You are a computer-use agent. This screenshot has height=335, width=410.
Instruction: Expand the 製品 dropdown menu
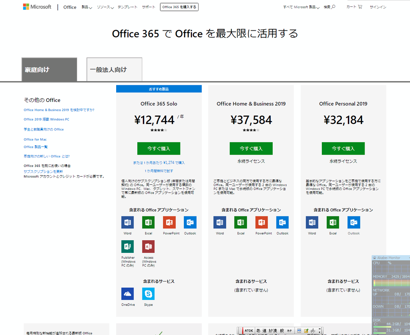point(87,7)
